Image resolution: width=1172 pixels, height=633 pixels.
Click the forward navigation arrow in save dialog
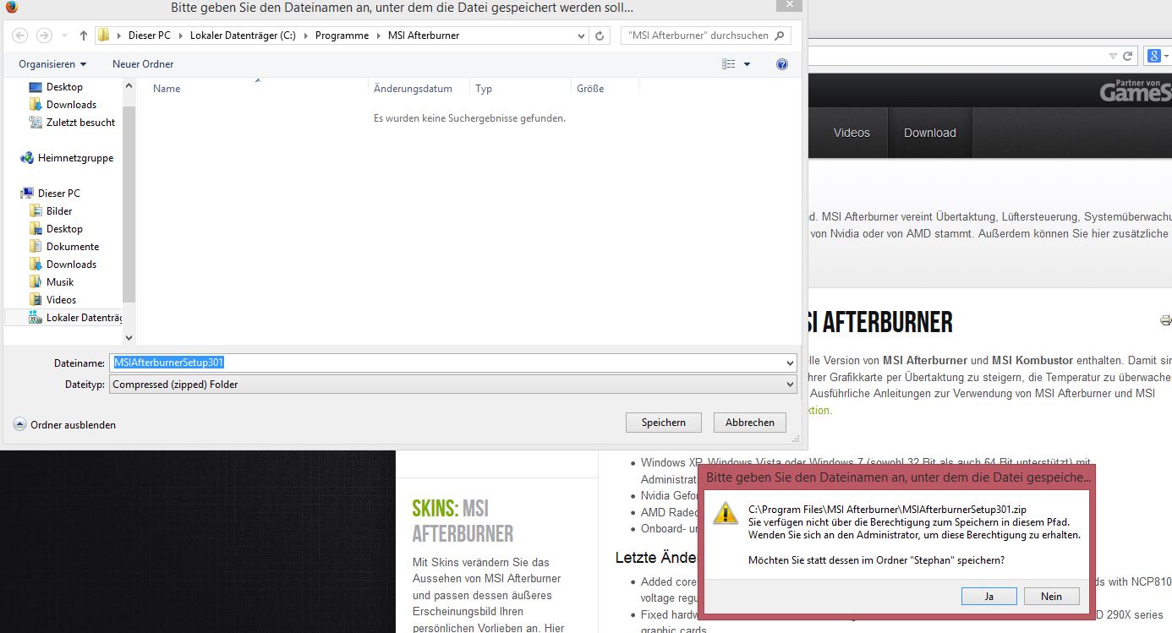[x=45, y=35]
